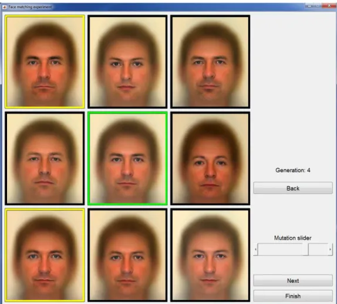Select the green-bordered center face image
337x304 pixels.
[x=127, y=158]
